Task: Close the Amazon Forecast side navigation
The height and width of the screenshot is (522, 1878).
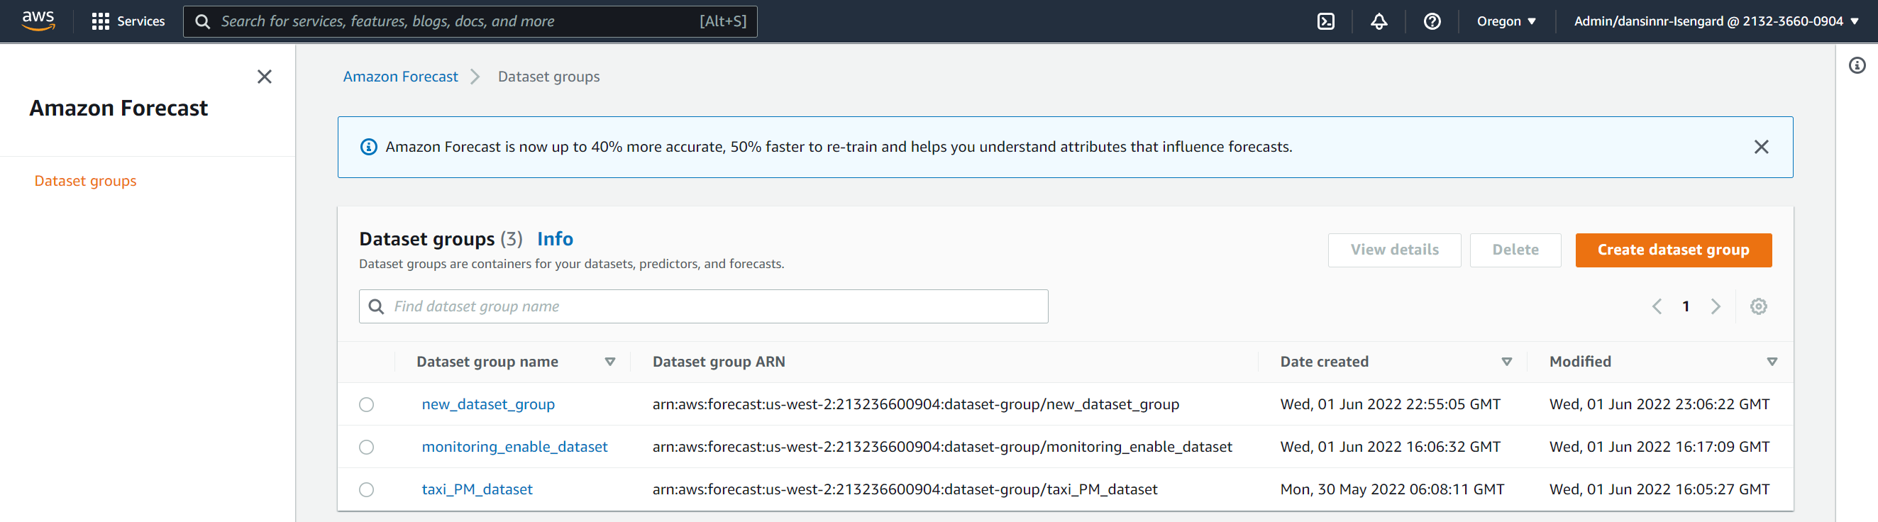Action: (265, 77)
